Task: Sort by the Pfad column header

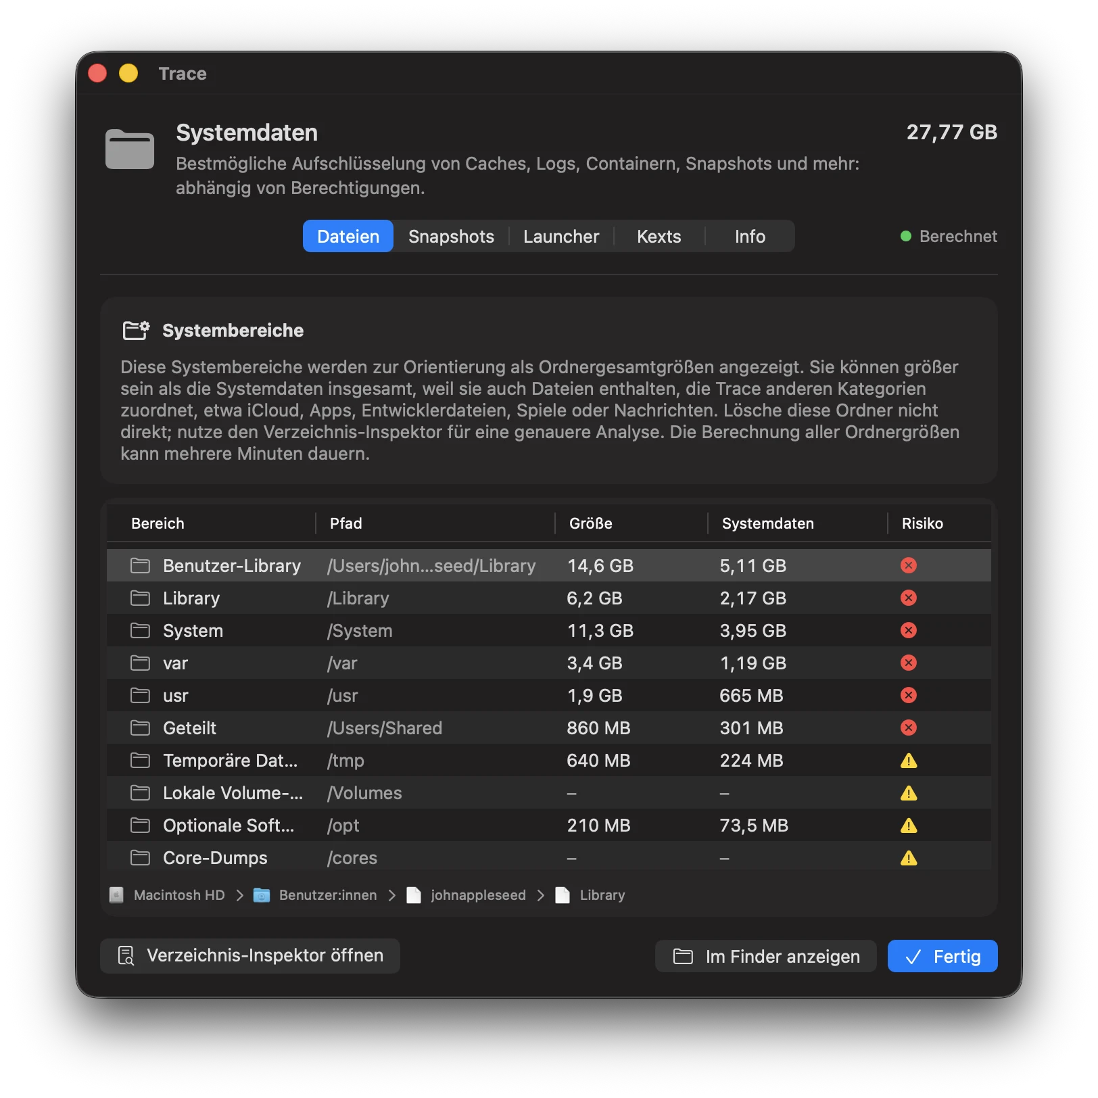Action: coord(345,523)
